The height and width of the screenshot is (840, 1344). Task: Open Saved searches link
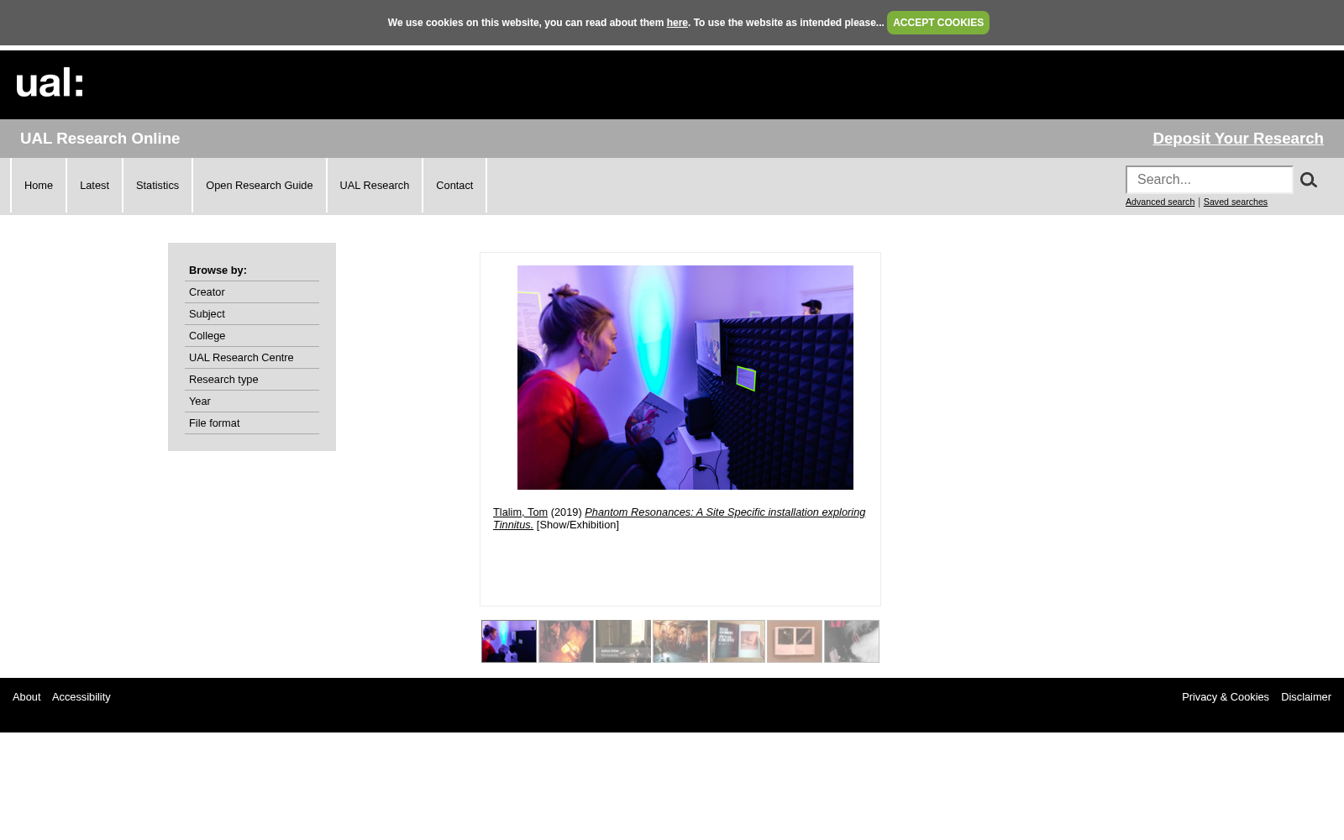(x=1235, y=202)
